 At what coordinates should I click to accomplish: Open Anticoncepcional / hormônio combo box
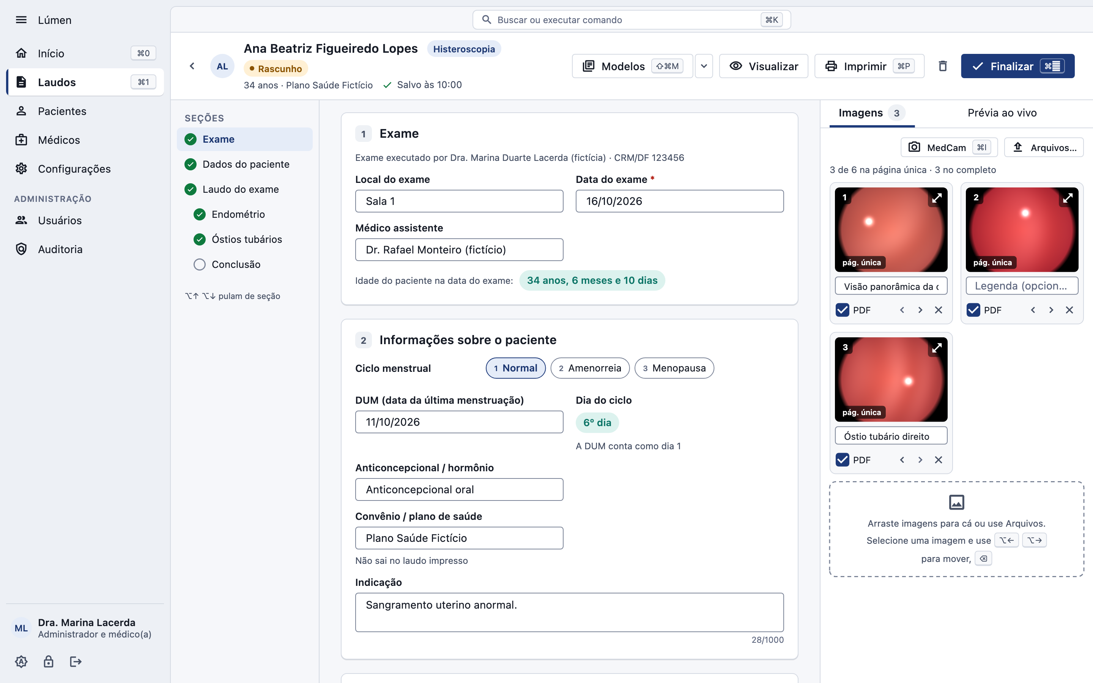click(459, 489)
